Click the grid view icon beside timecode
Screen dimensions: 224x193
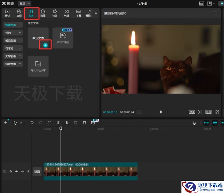[x=139, y=112]
